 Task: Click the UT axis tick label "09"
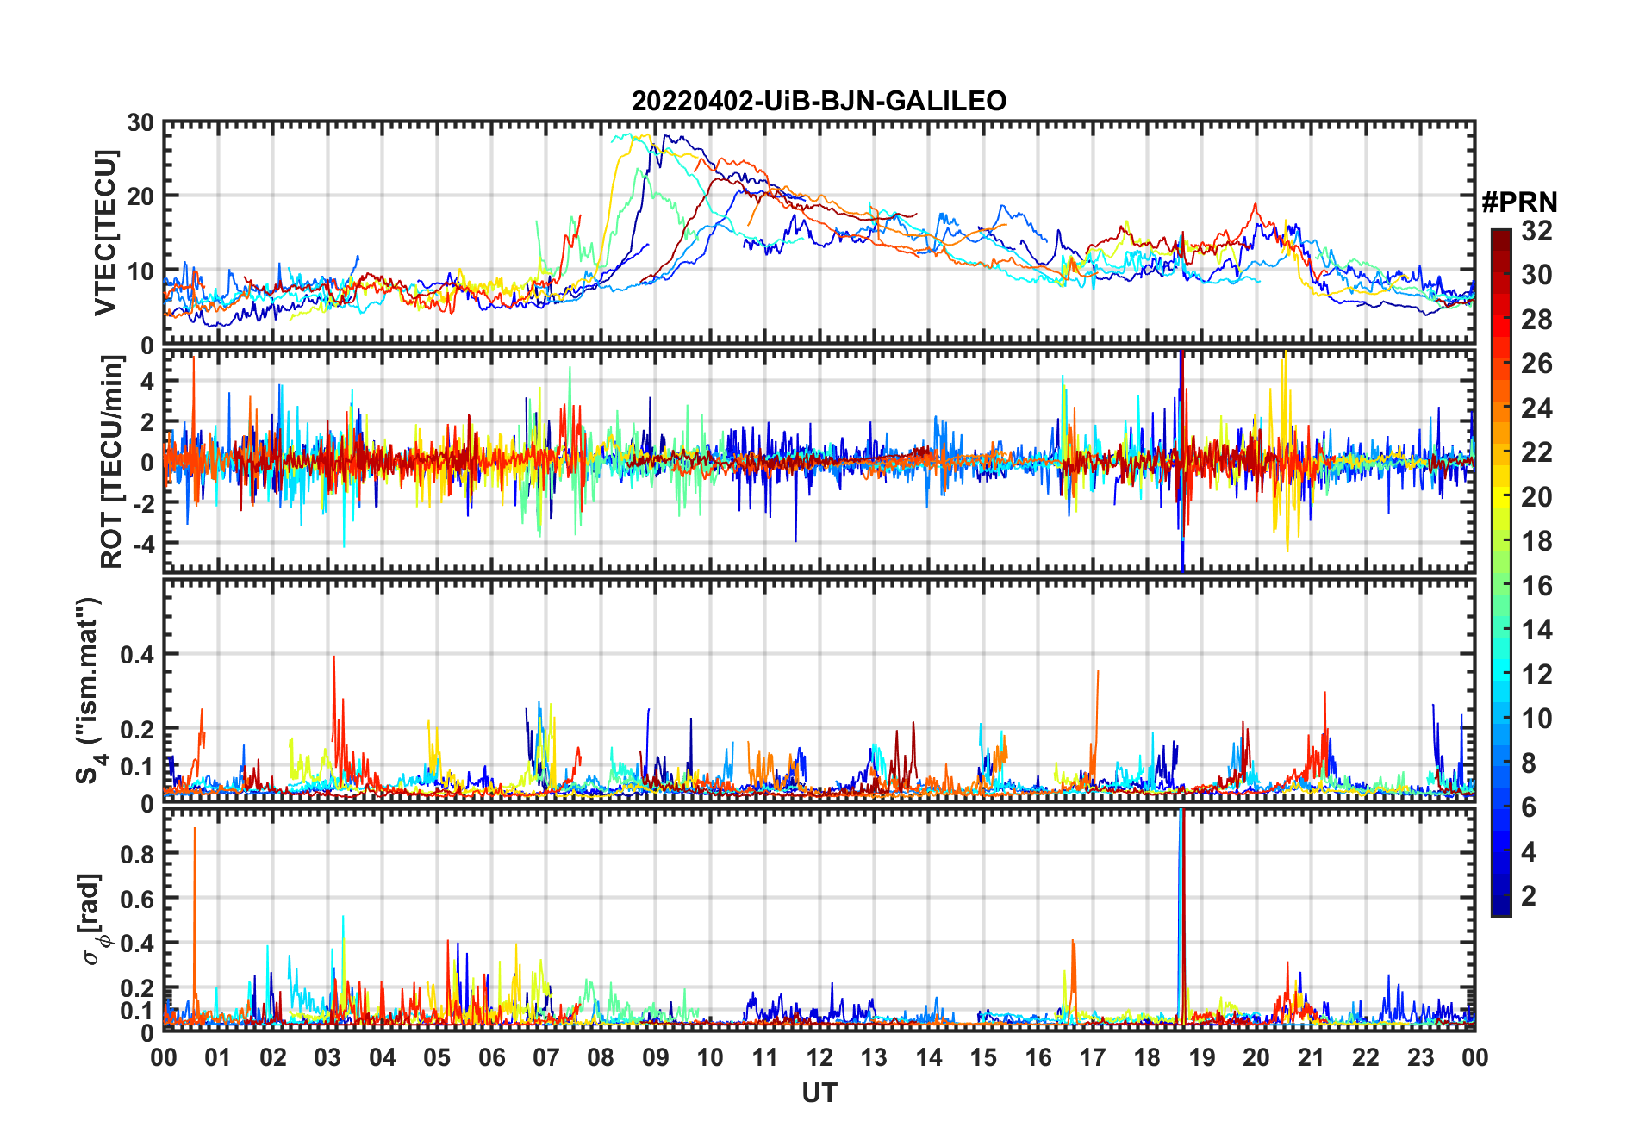coord(656,1057)
